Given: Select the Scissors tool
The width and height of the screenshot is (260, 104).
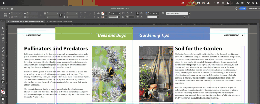Looking at the screenshot, I should (x=3, y=62).
